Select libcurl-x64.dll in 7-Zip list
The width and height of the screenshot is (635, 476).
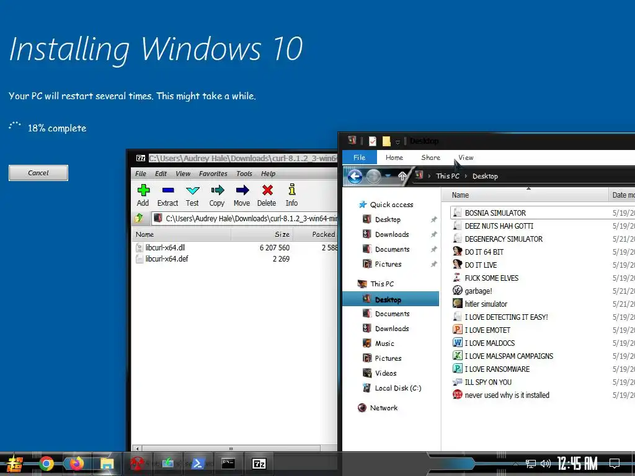(165, 247)
